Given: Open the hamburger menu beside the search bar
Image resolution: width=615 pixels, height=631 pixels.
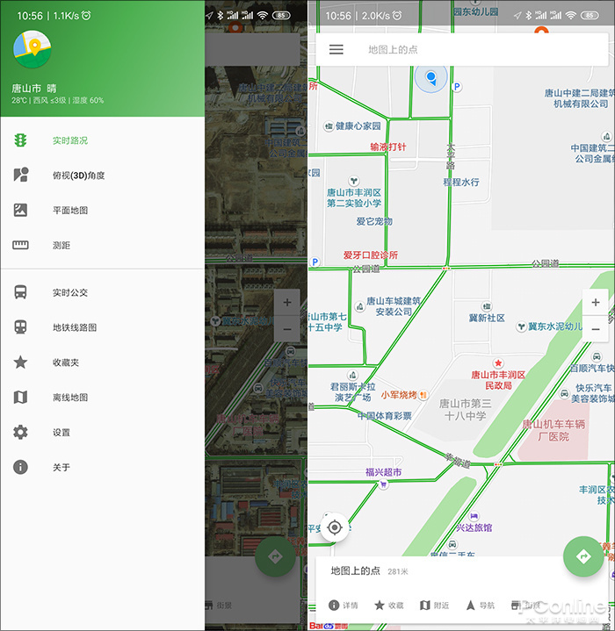Looking at the screenshot, I should pyautogui.click(x=336, y=50).
